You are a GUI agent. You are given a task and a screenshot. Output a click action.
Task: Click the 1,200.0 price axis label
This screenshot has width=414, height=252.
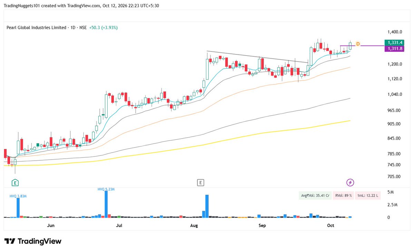click(395, 64)
